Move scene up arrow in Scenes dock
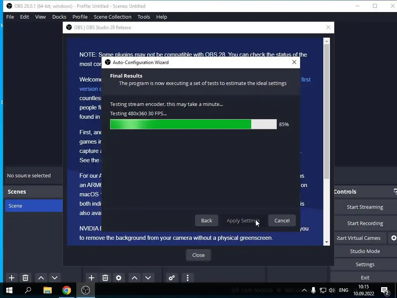Viewport: 397px width, 298px height. (x=41, y=278)
